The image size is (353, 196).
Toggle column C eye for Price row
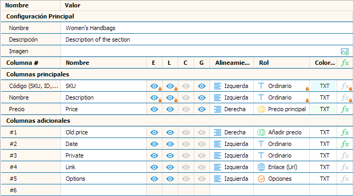click(x=186, y=109)
